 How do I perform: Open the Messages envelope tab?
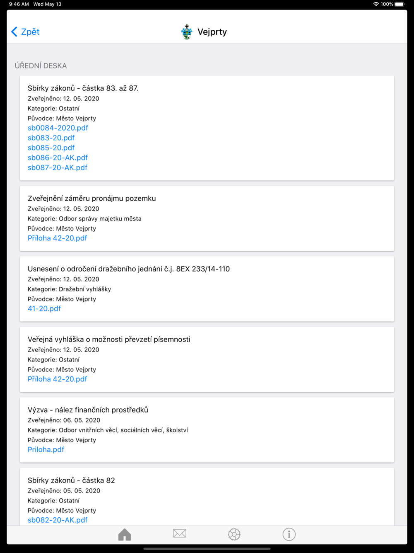click(179, 534)
